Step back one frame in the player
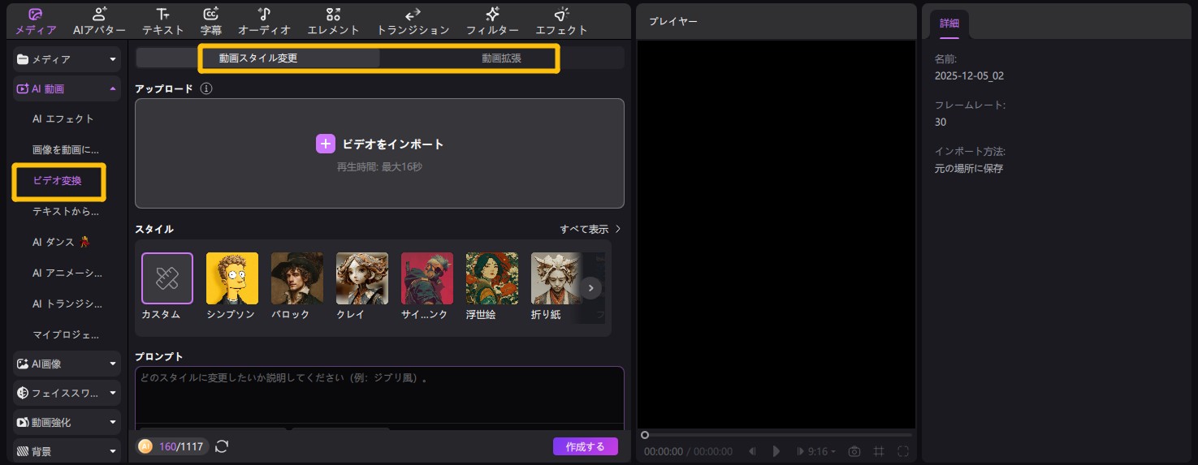The image size is (1198, 465). point(753,451)
